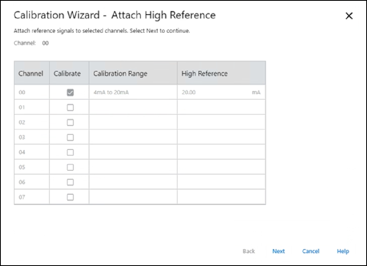Enable the Calibrate checkbox for channel 05
This screenshot has width=367, height=266.
(x=70, y=167)
